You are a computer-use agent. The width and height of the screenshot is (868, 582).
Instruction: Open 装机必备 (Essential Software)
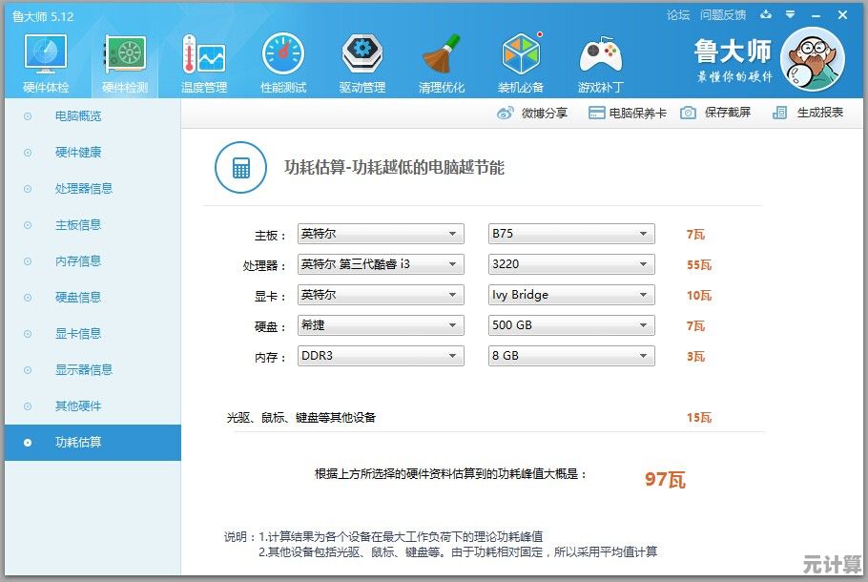pyautogui.click(x=521, y=60)
